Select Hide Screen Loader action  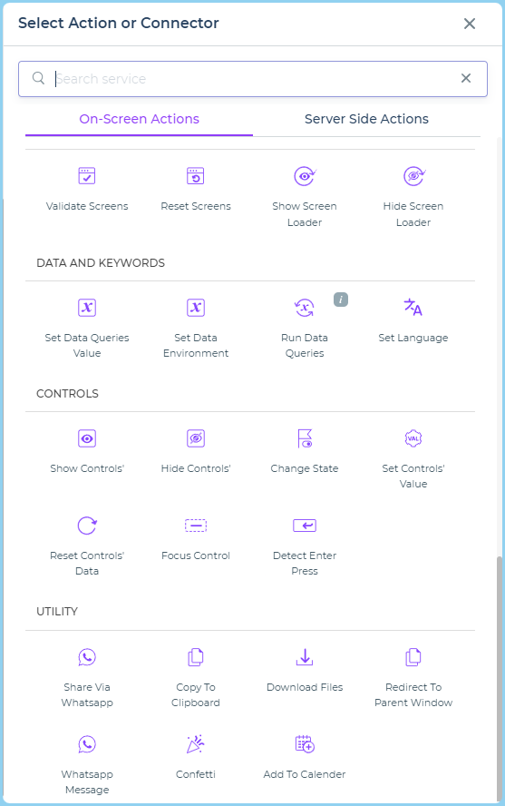pyautogui.click(x=413, y=176)
